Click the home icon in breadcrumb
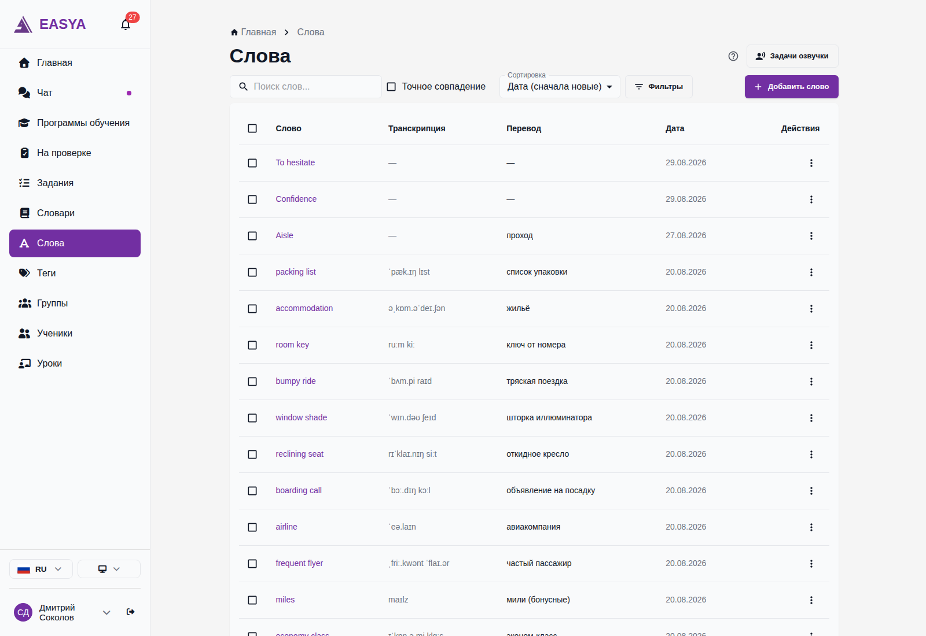The height and width of the screenshot is (636, 926). click(x=234, y=32)
